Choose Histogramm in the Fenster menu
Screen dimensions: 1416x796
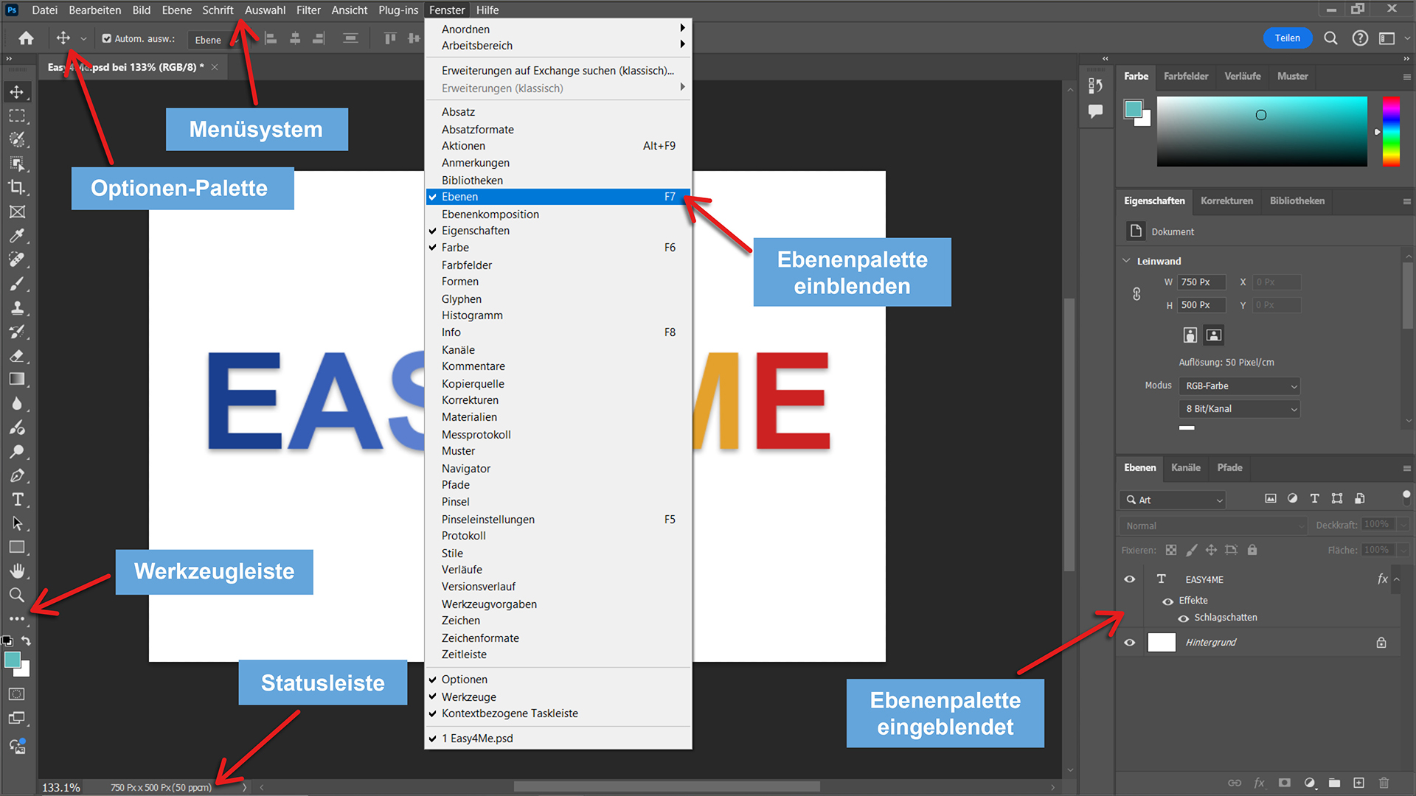point(558,315)
